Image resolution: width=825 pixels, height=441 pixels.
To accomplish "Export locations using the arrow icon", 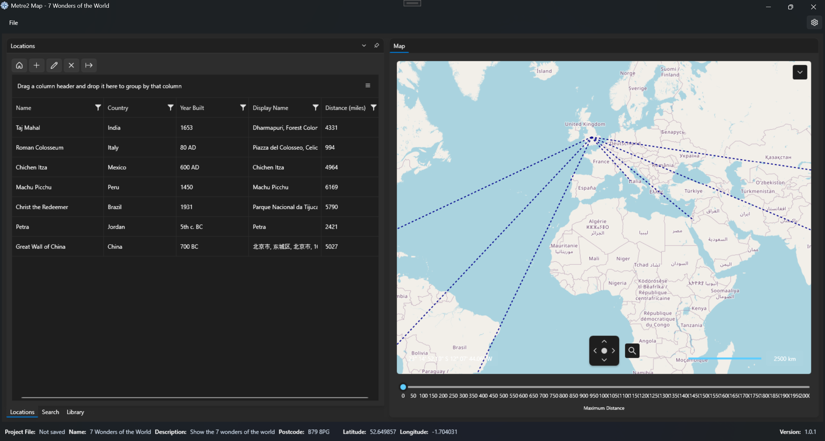I will [89, 65].
